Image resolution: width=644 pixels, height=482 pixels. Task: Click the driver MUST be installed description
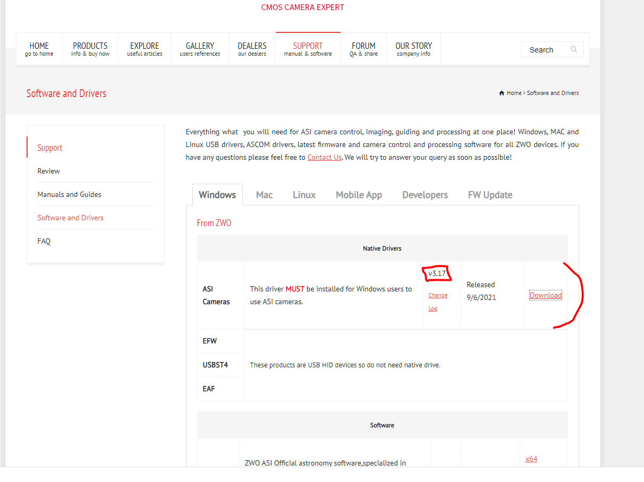(331, 295)
